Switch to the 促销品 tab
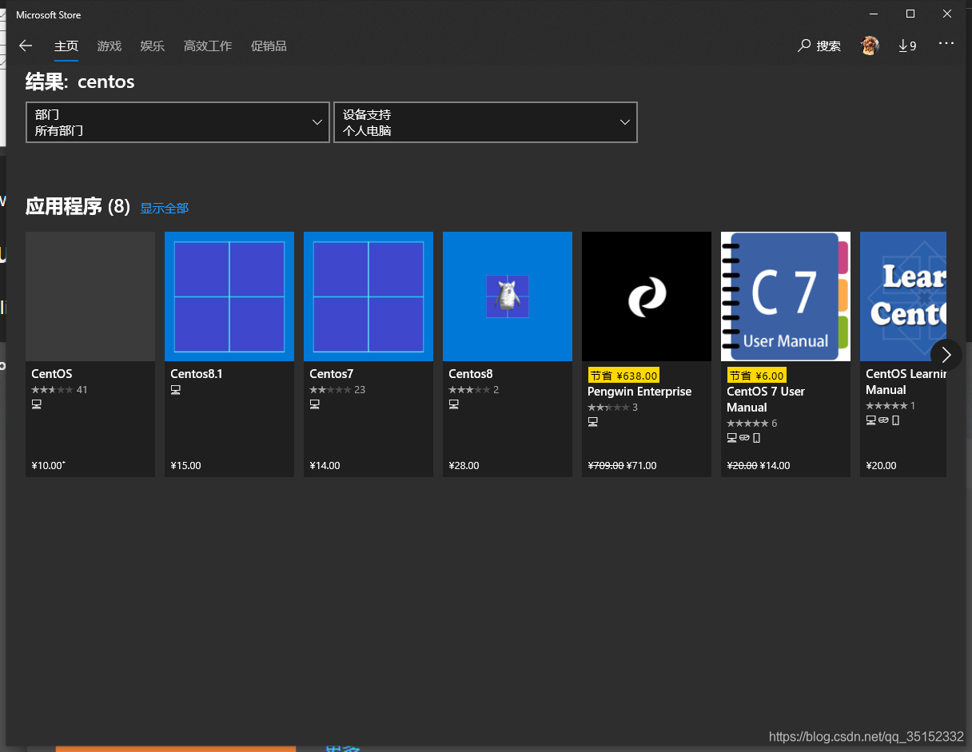The width and height of the screenshot is (972, 752). point(269,46)
